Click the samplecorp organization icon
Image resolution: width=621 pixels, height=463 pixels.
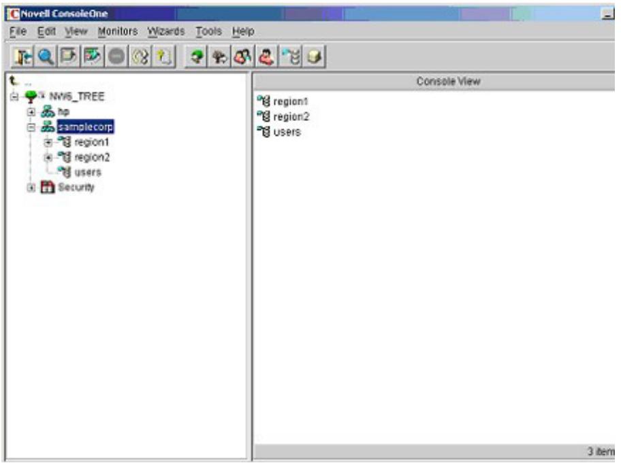(48, 127)
